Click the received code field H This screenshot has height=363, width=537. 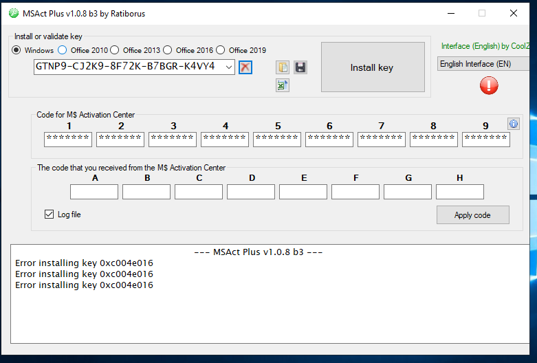coord(460,192)
